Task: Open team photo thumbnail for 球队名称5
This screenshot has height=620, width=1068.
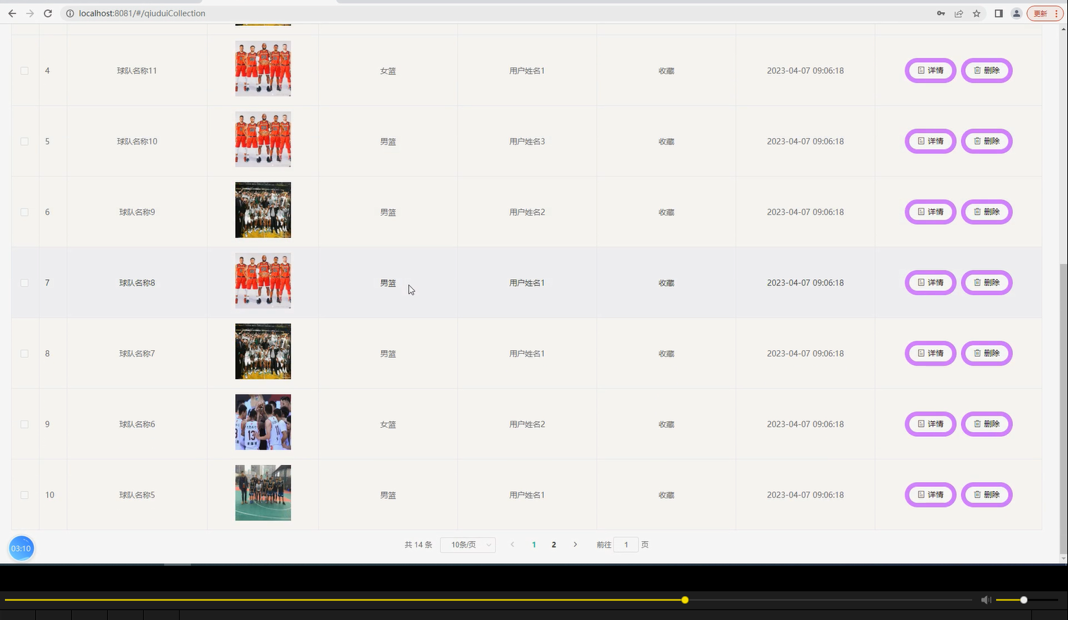Action: [x=263, y=492]
